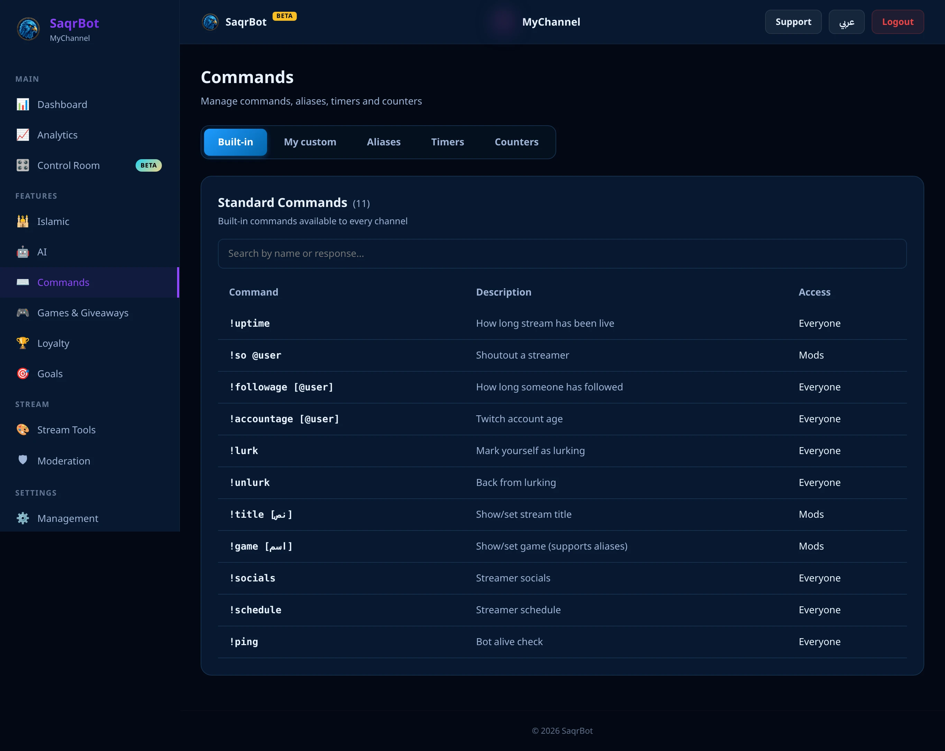
Task: Click the Goals target icon
Action: (x=23, y=374)
